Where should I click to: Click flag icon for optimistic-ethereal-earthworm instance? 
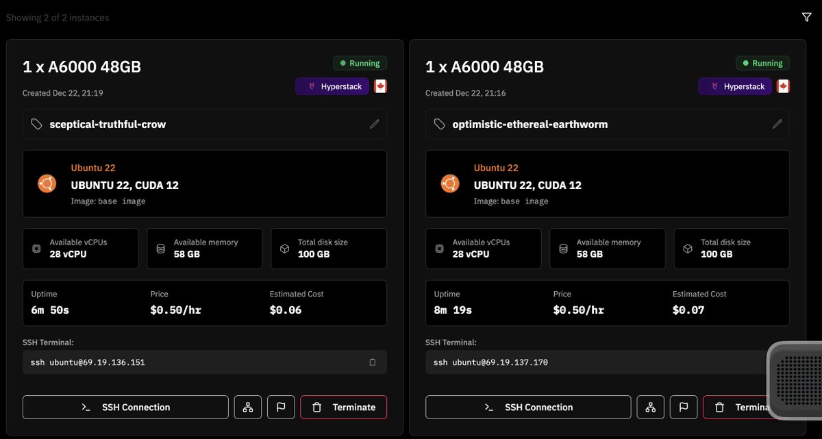684,407
